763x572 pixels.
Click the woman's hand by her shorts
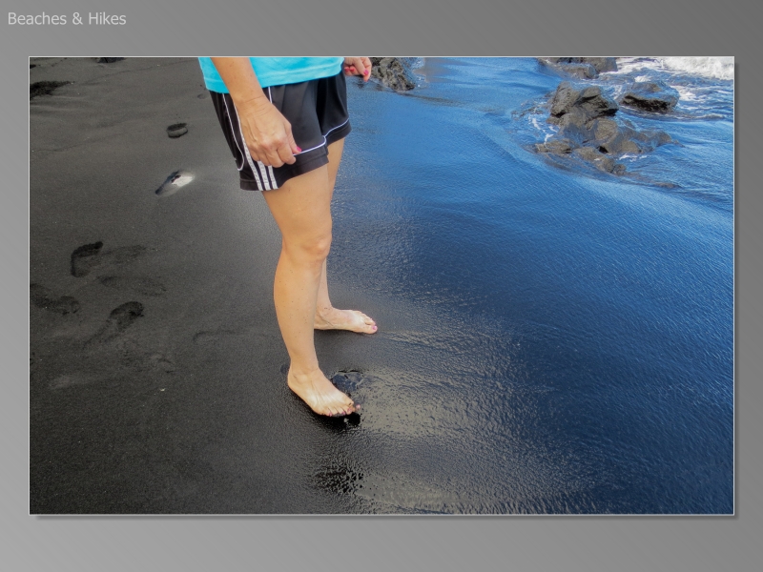tap(267, 133)
